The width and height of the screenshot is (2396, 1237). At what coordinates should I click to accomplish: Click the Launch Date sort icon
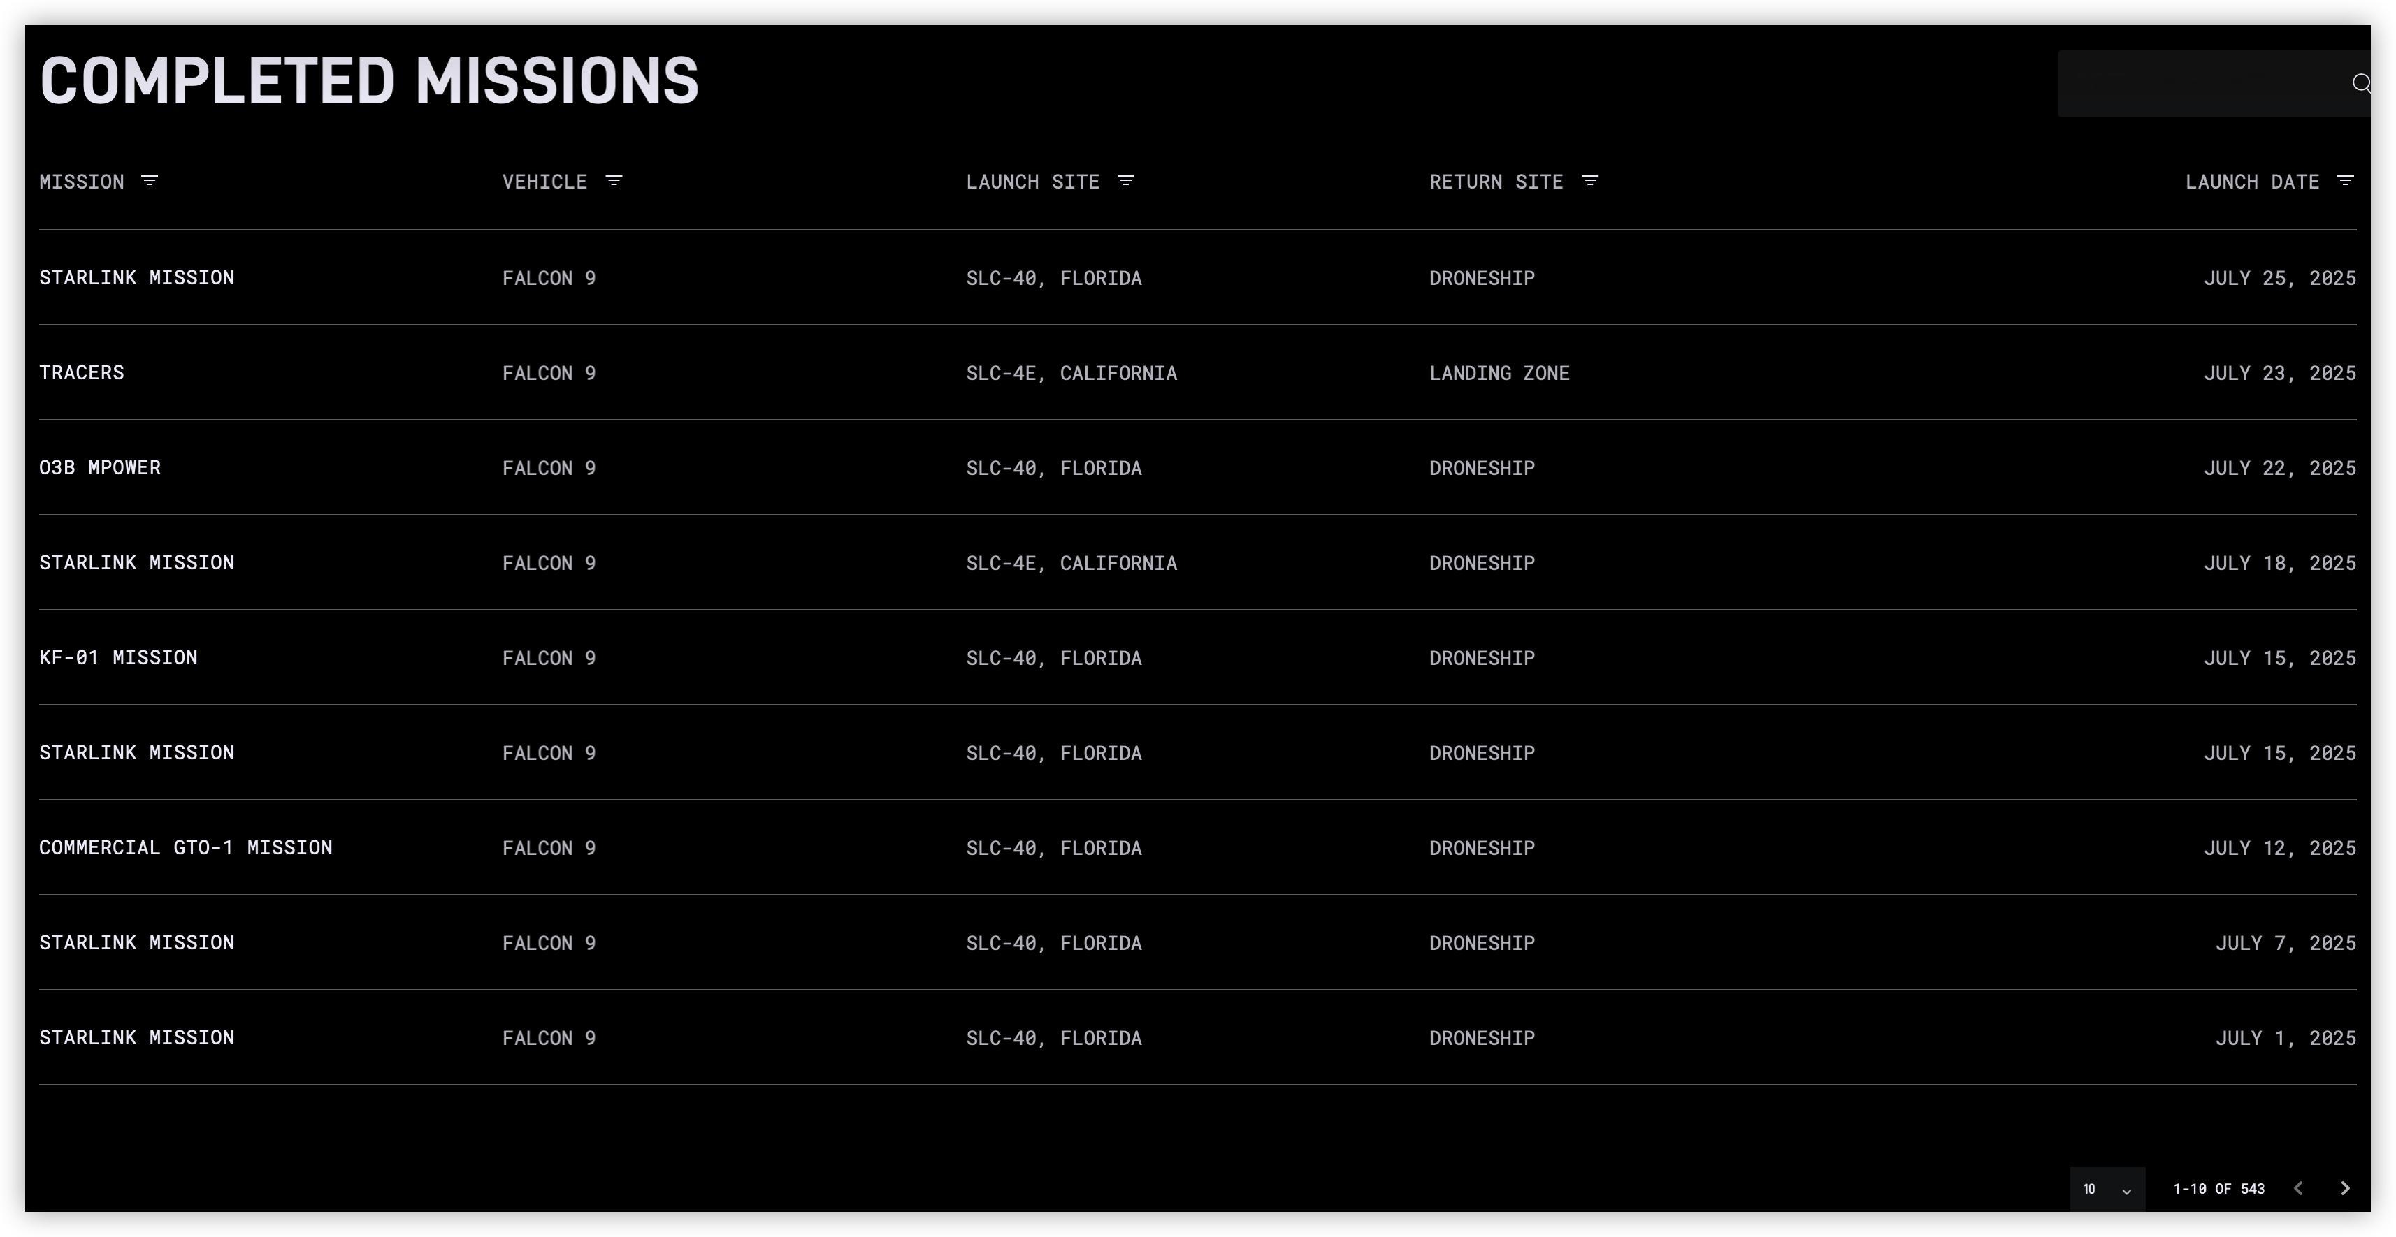[2345, 180]
